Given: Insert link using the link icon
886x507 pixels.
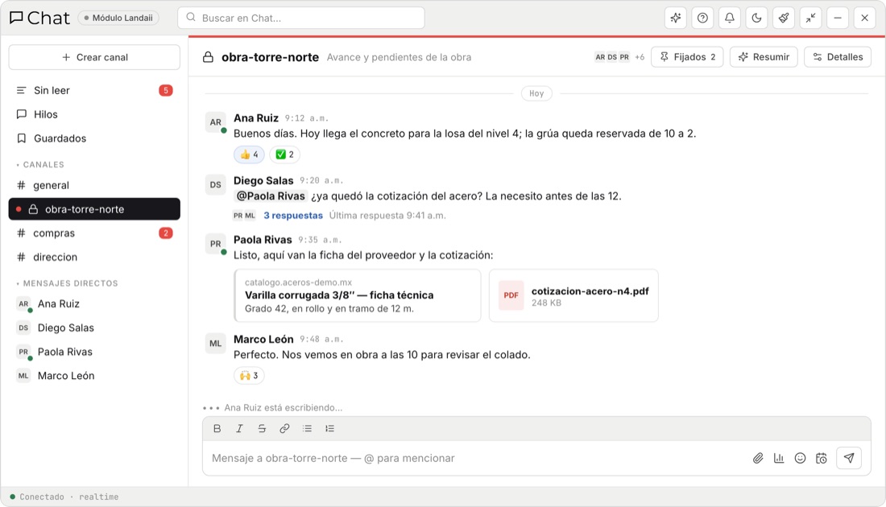Looking at the screenshot, I should point(284,428).
